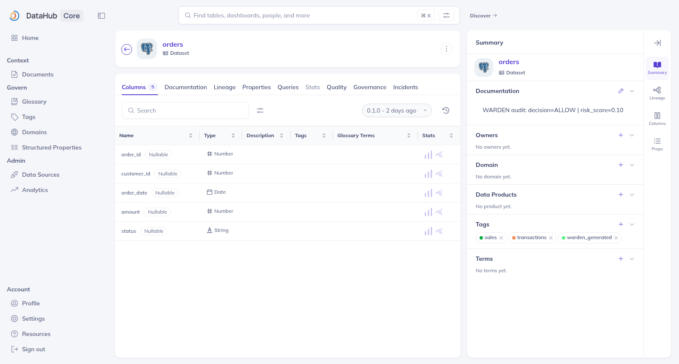The width and height of the screenshot is (679, 364).
Task: Add an owner with the plus button
Action: 621,135
